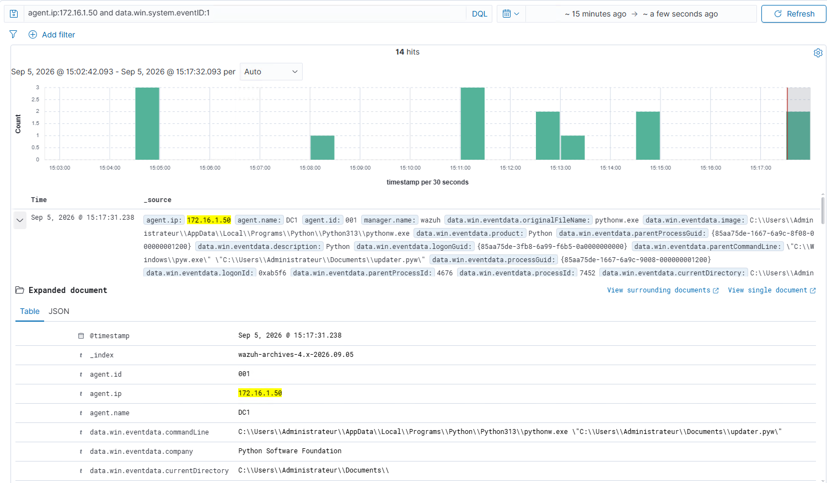Screen dimensions: 827x483
Task: Click the '14 hits' count text
Action: click(x=407, y=52)
